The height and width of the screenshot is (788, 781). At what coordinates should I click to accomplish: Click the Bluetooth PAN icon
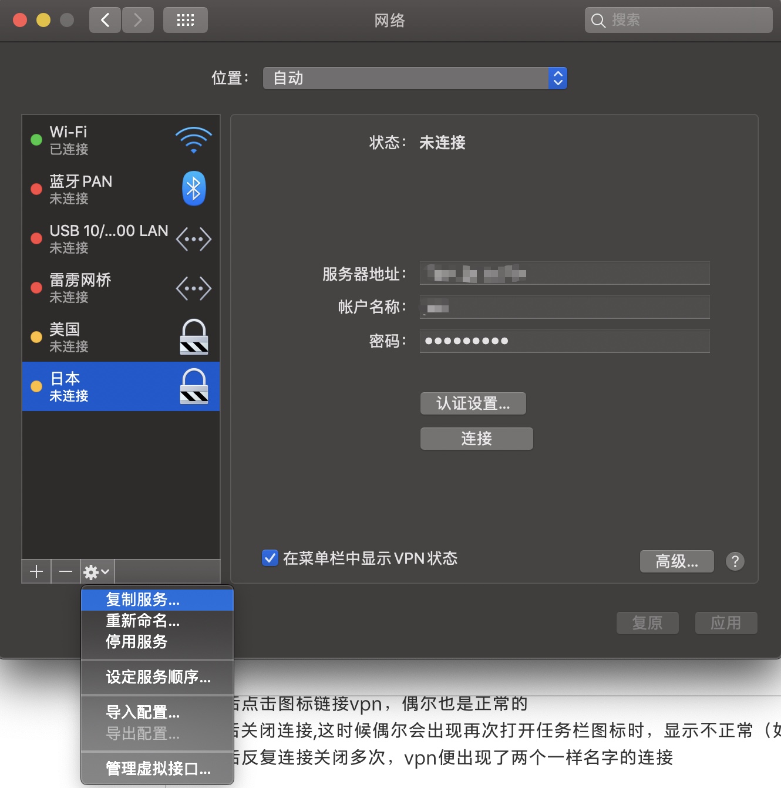click(x=193, y=188)
